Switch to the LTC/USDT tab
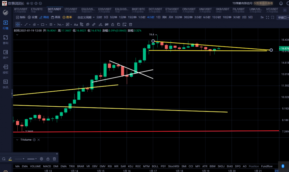Screen dimensions: 289x172 (71, 10)
